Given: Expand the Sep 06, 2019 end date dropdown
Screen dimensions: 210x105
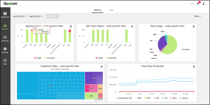Looking at the screenshot, I should click(36, 17).
